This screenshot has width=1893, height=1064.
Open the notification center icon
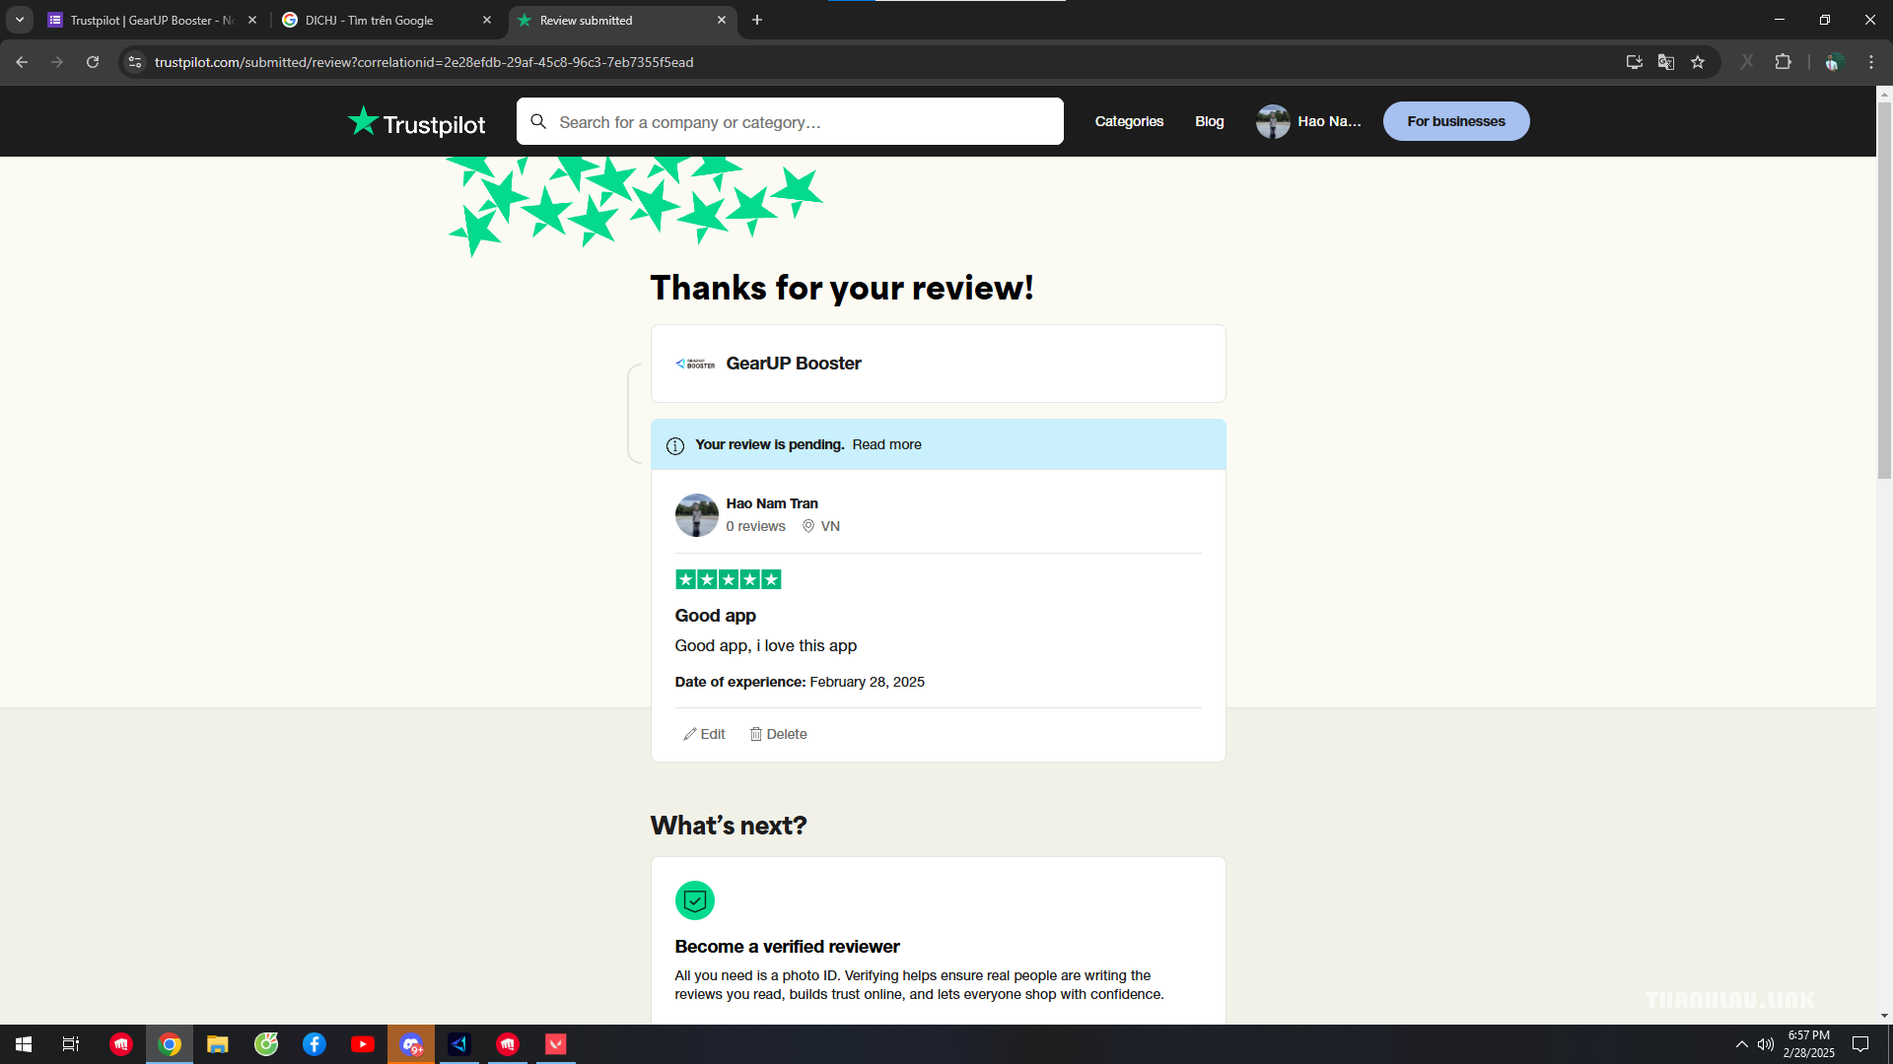1860,1044
